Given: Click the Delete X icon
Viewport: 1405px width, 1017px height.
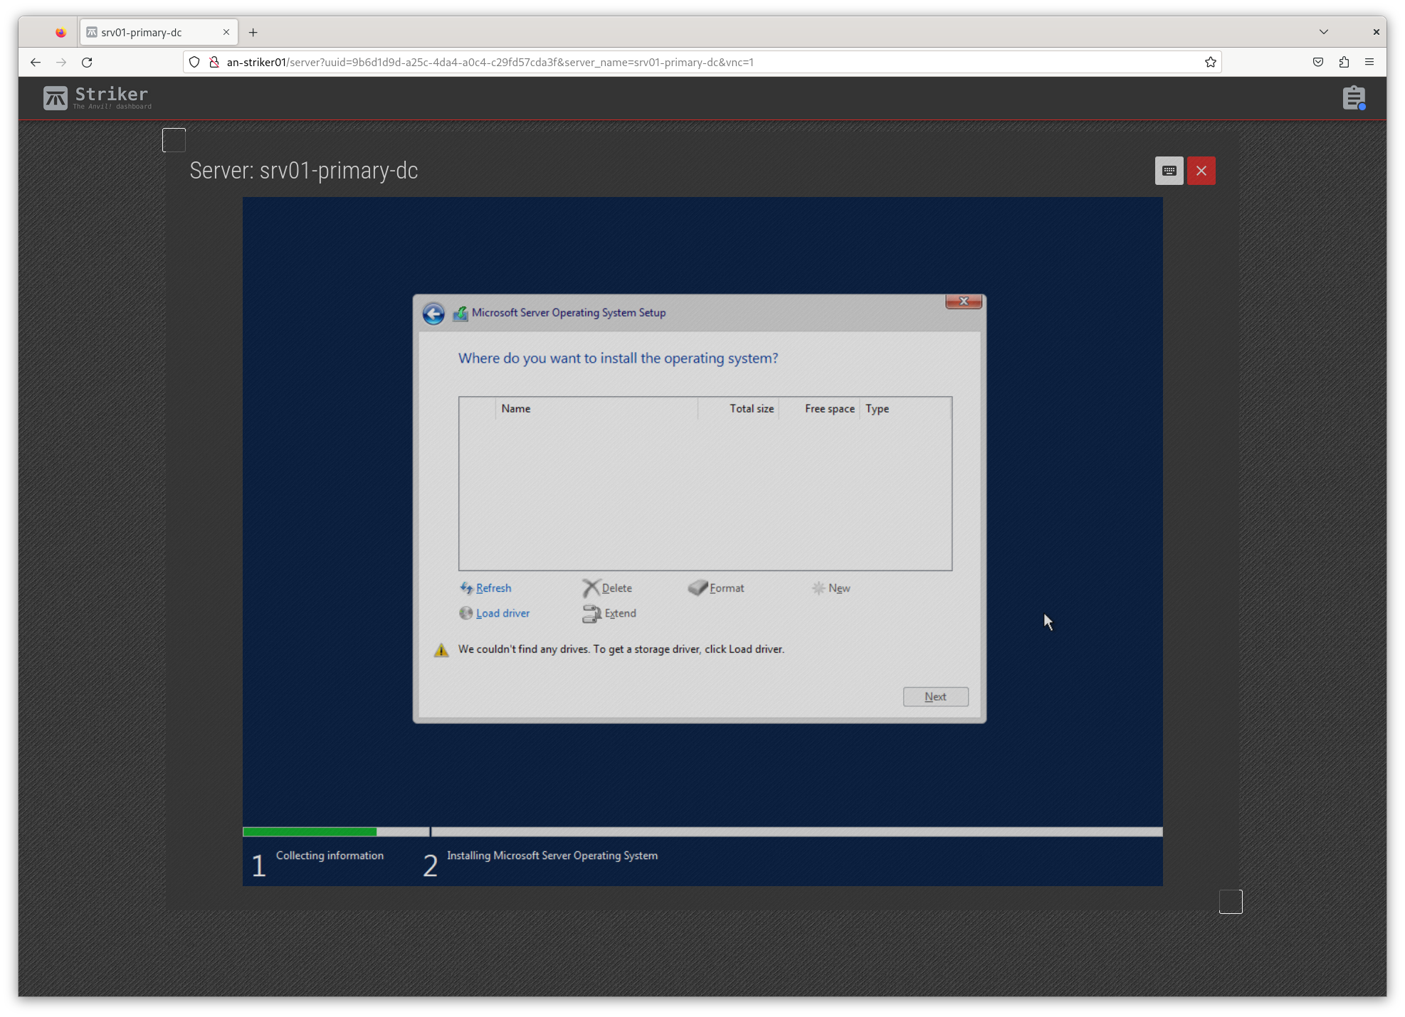Looking at the screenshot, I should [x=591, y=588].
